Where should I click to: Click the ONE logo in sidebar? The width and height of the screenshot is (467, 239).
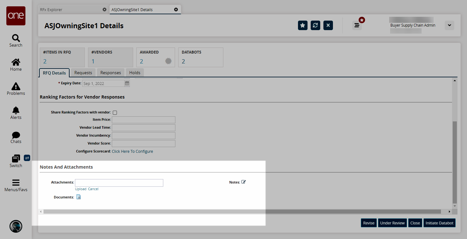point(16,16)
